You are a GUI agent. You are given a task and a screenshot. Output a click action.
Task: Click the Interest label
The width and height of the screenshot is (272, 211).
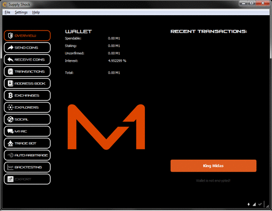click(71, 61)
